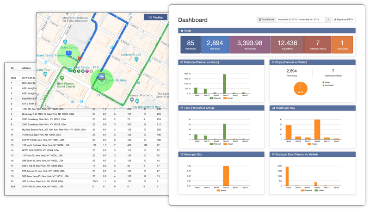Viewport: 370px width, 210px height.
Task: Click the orange Not Visited pie chart
Action: click(x=300, y=88)
